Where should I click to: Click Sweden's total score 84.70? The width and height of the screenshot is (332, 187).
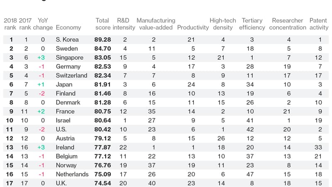click(104, 49)
